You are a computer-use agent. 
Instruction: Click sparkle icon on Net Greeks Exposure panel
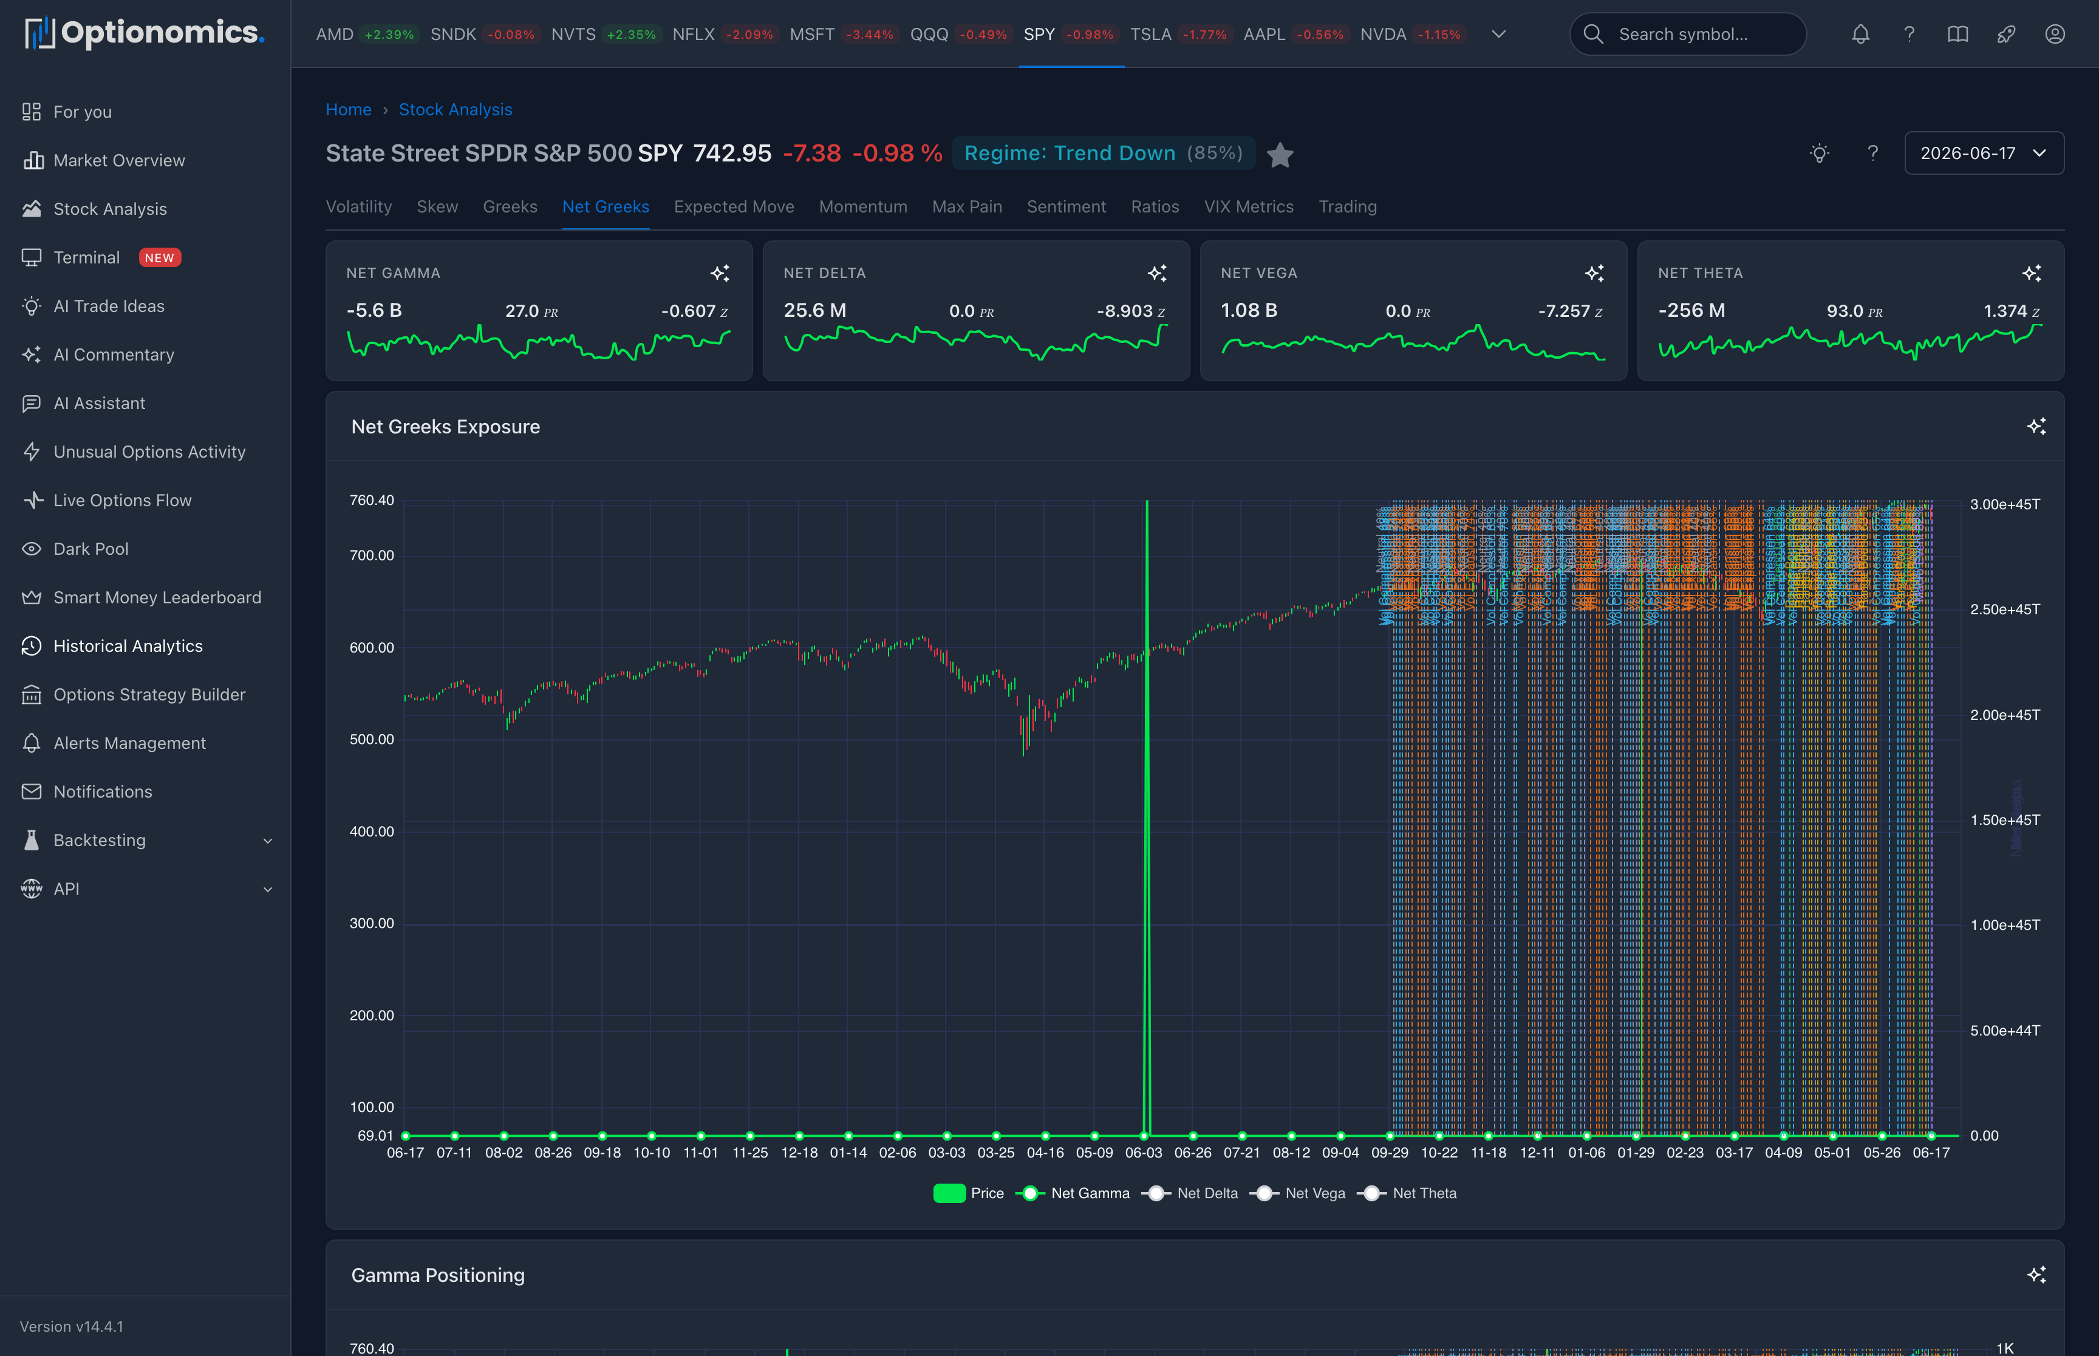(x=2036, y=426)
